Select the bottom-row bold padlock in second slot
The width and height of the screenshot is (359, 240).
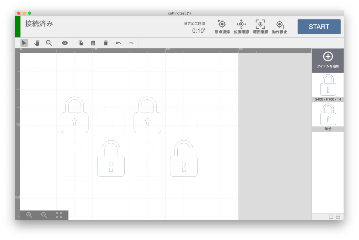111,158
